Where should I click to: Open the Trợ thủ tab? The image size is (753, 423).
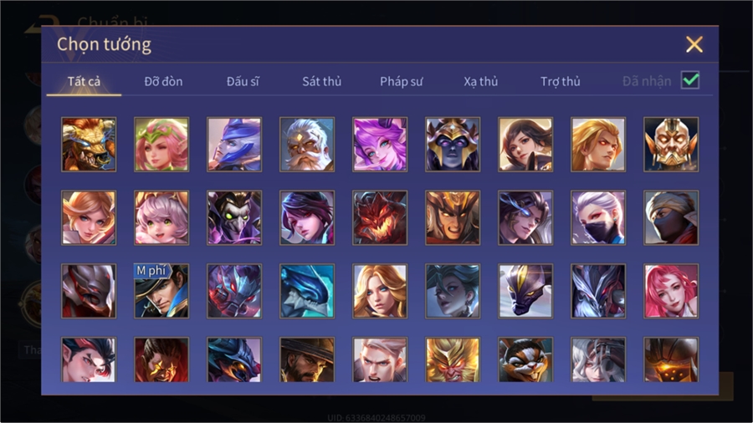tap(561, 82)
